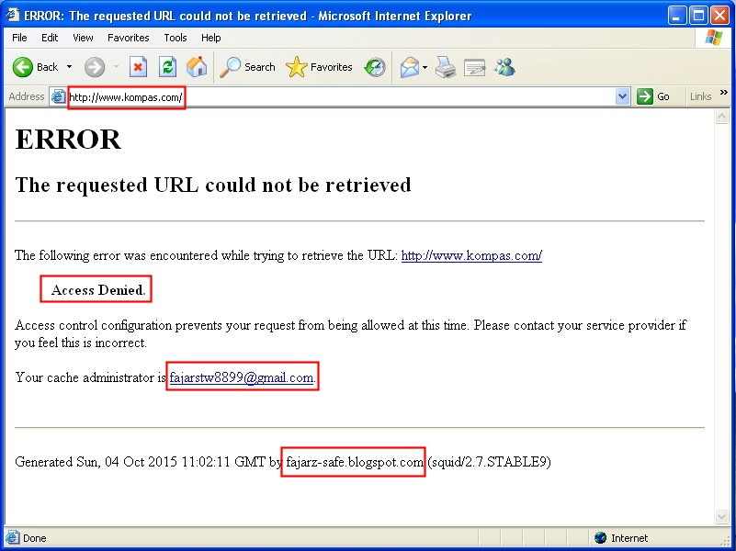The height and width of the screenshot is (551, 736).
Task: Open the Mail icon dropdown menu
Action: click(425, 67)
